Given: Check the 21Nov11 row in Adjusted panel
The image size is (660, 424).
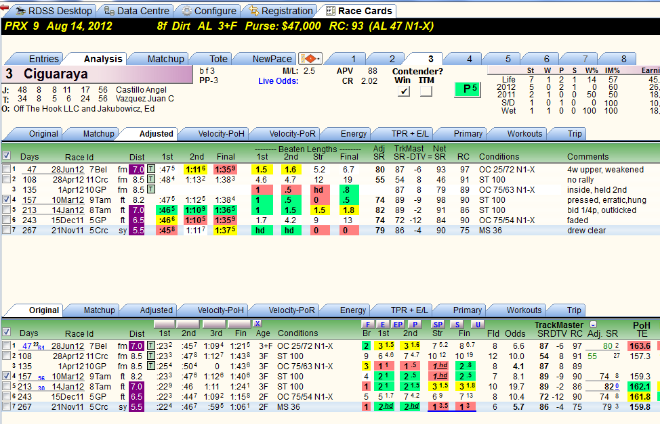Looking at the screenshot, I should click(x=6, y=230).
